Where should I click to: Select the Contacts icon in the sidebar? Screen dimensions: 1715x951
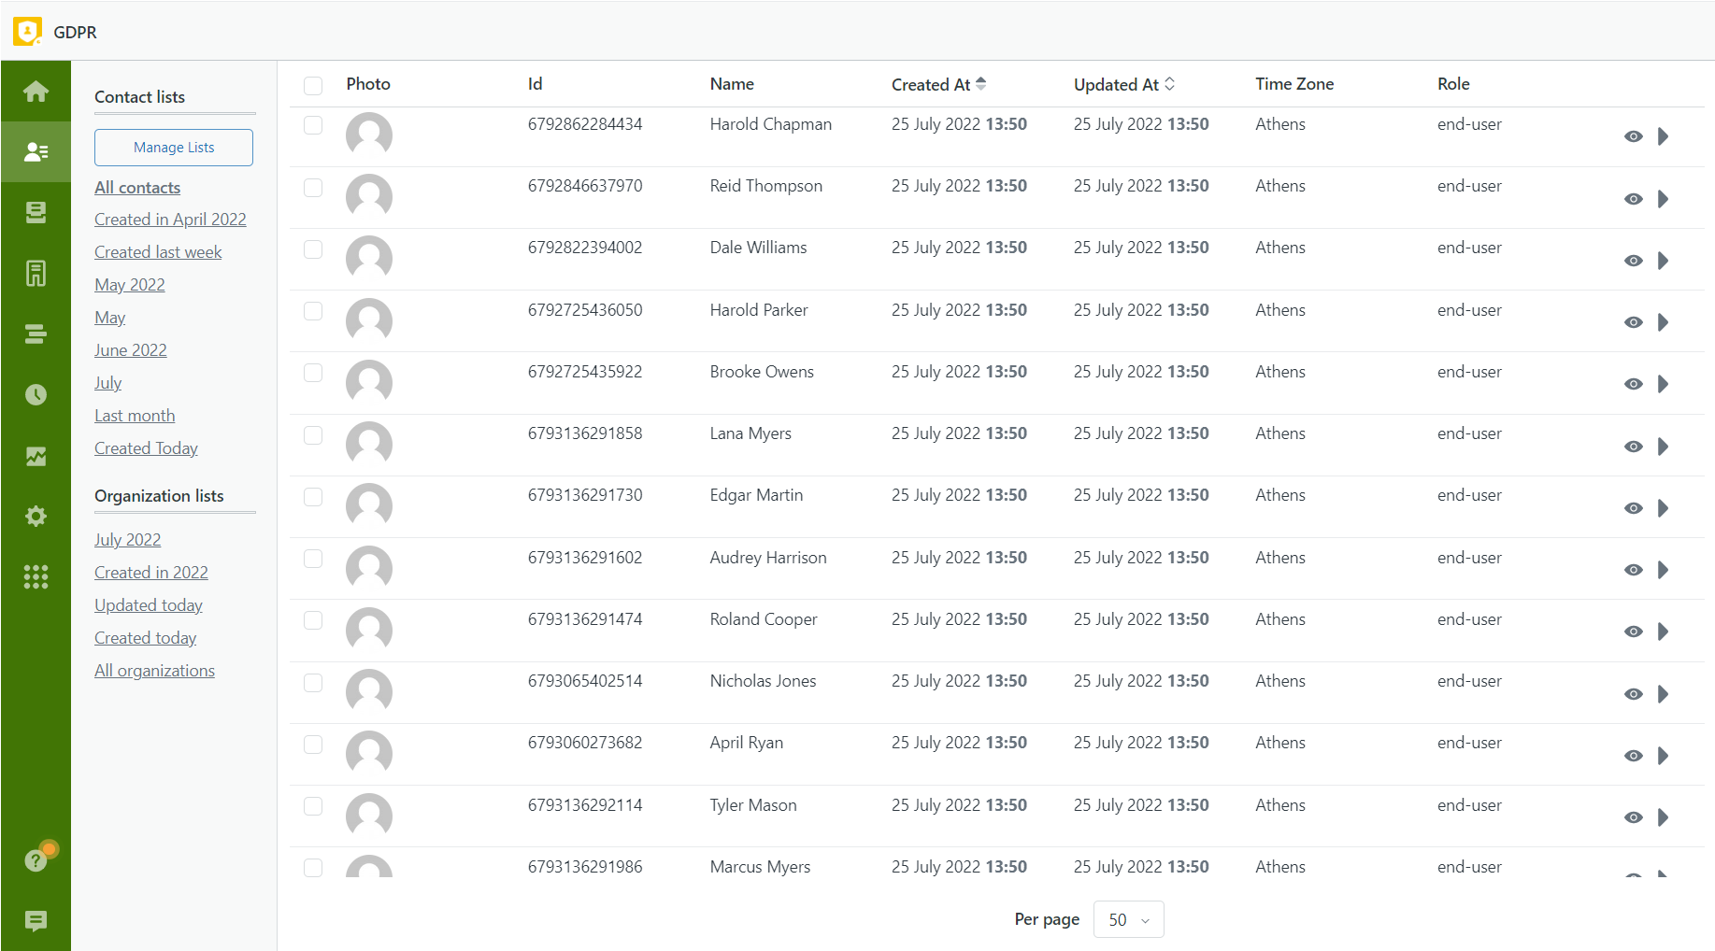36,151
